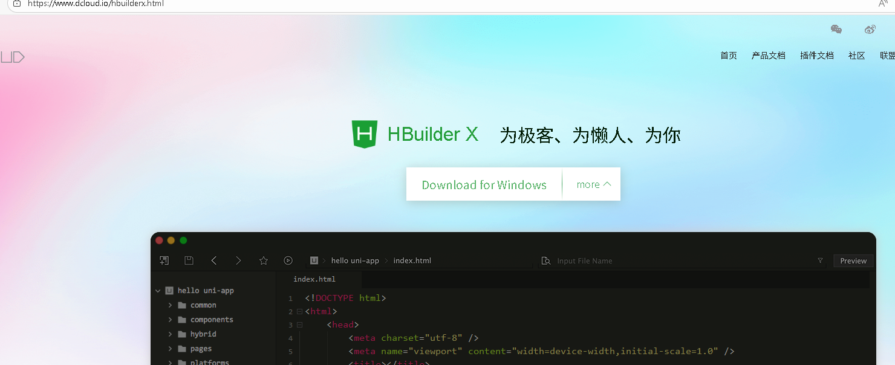Screen dimensions: 895x365
Task: Click the Preview button in editor
Action: pos(853,260)
